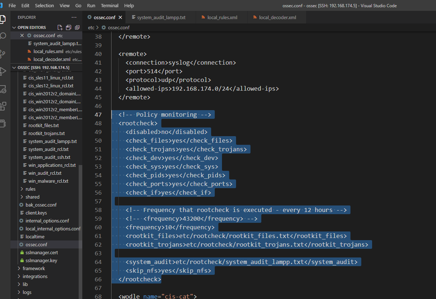Open the etc breadcrumb dropdown
This screenshot has height=299, width=436.
coord(91,27)
